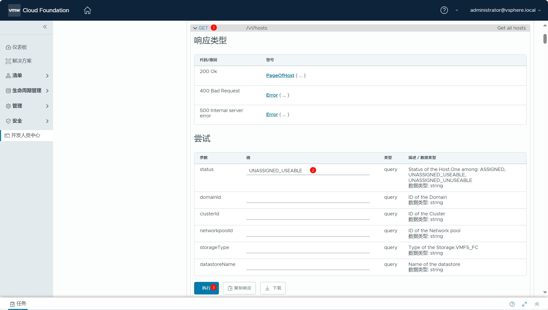
Task: Open the Solutions (解决方案) sidebar item
Action: [22, 61]
